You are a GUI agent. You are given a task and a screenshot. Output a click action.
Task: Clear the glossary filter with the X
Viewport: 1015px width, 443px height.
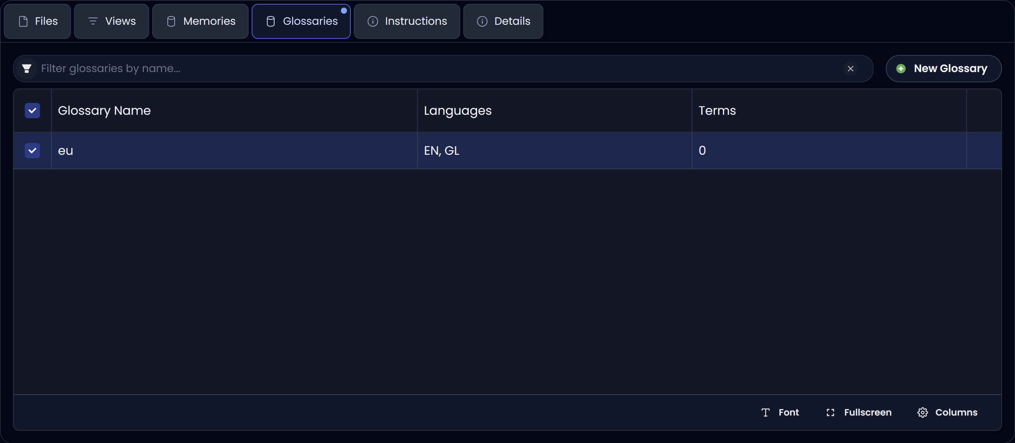click(x=851, y=68)
